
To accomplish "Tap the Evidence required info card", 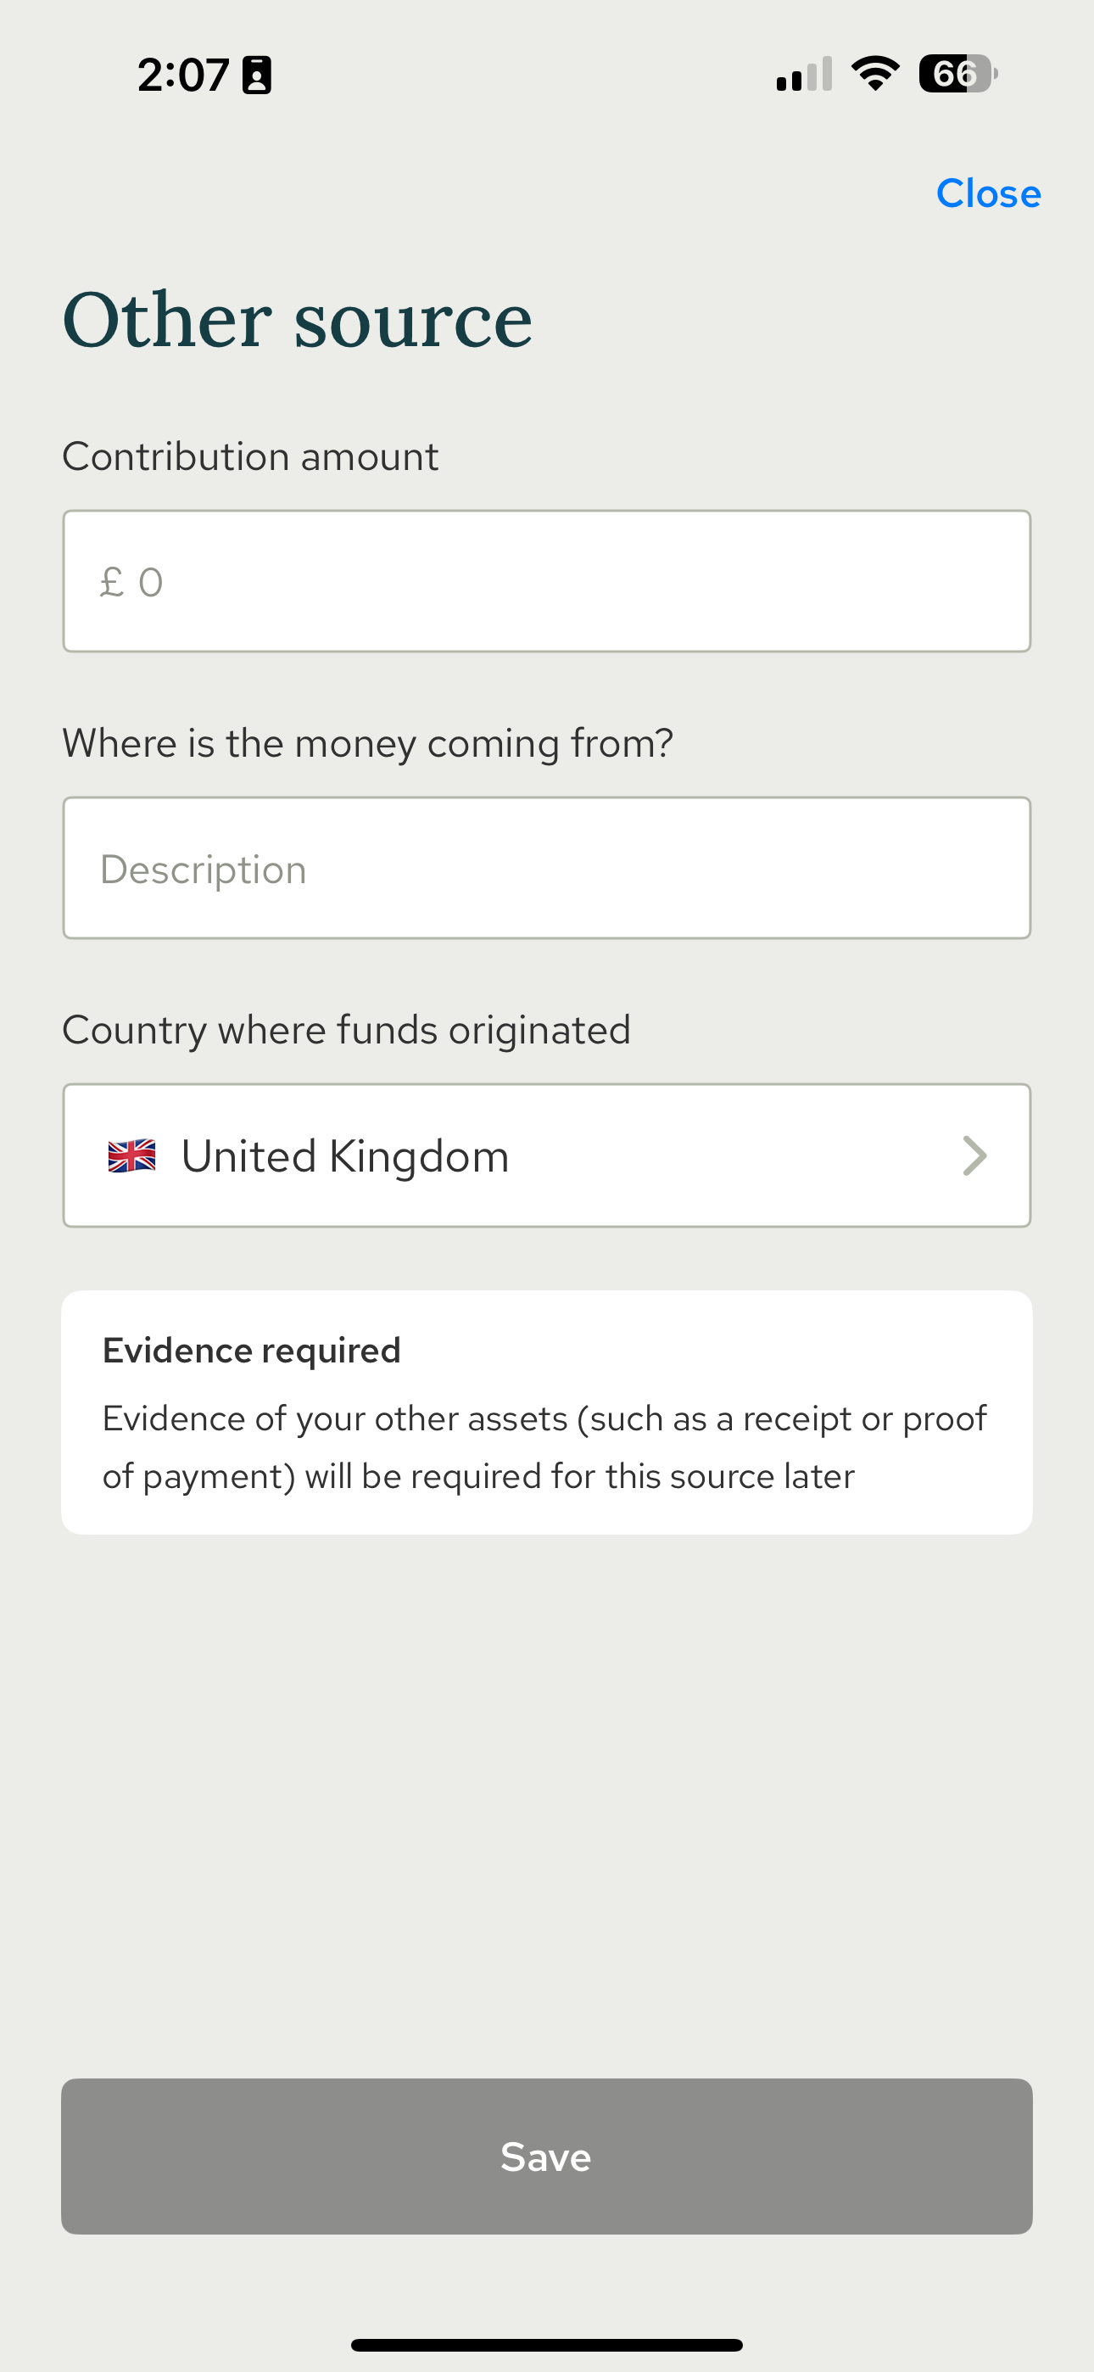I will pos(547,1413).
